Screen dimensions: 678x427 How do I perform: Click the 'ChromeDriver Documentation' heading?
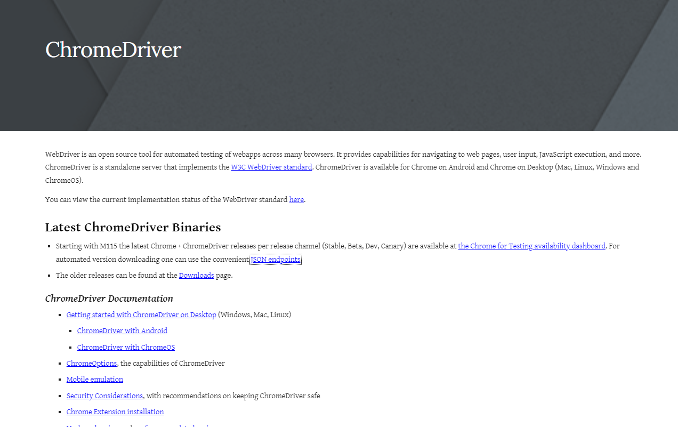(109, 299)
